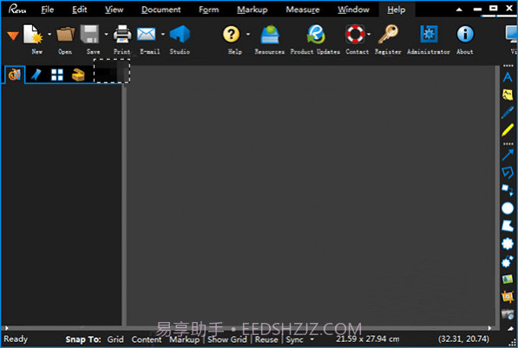This screenshot has height=348, width=518.
Task: Open the Edit menu
Action: coord(80,10)
